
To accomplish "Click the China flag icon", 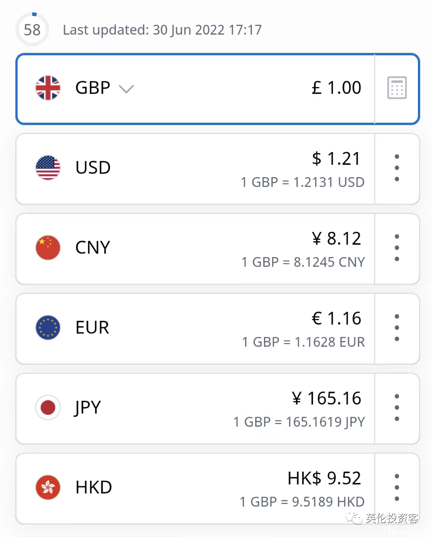I will click(x=48, y=248).
